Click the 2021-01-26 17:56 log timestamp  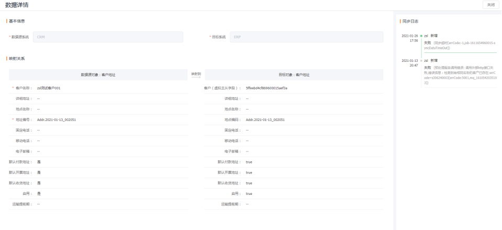click(x=410, y=38)
